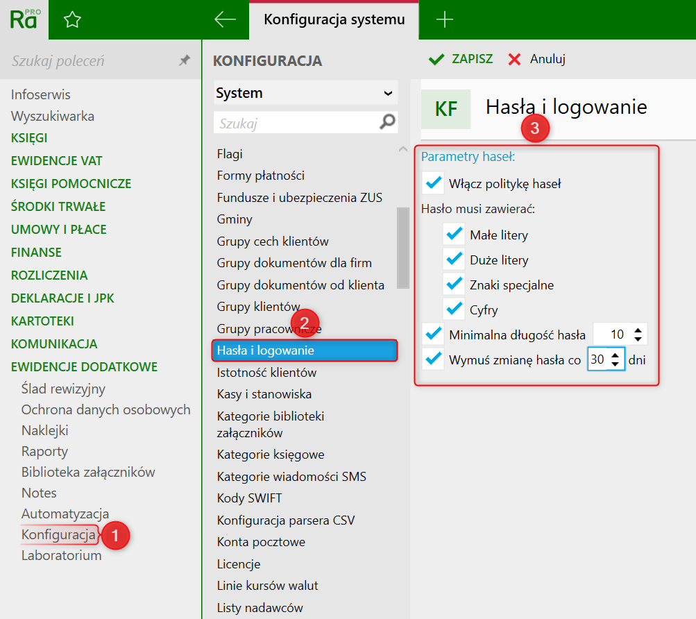Open Ochrona danych osobowych item
The height and width of the screenshot is (619, 696).
(105, 409)
